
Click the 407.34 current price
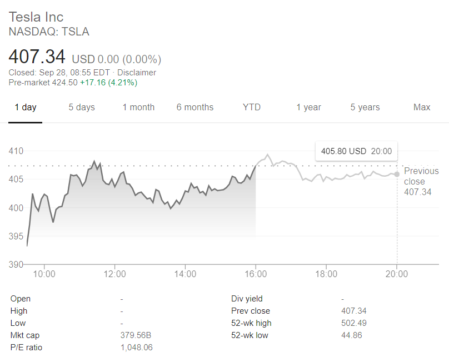[x=37, y=57]
